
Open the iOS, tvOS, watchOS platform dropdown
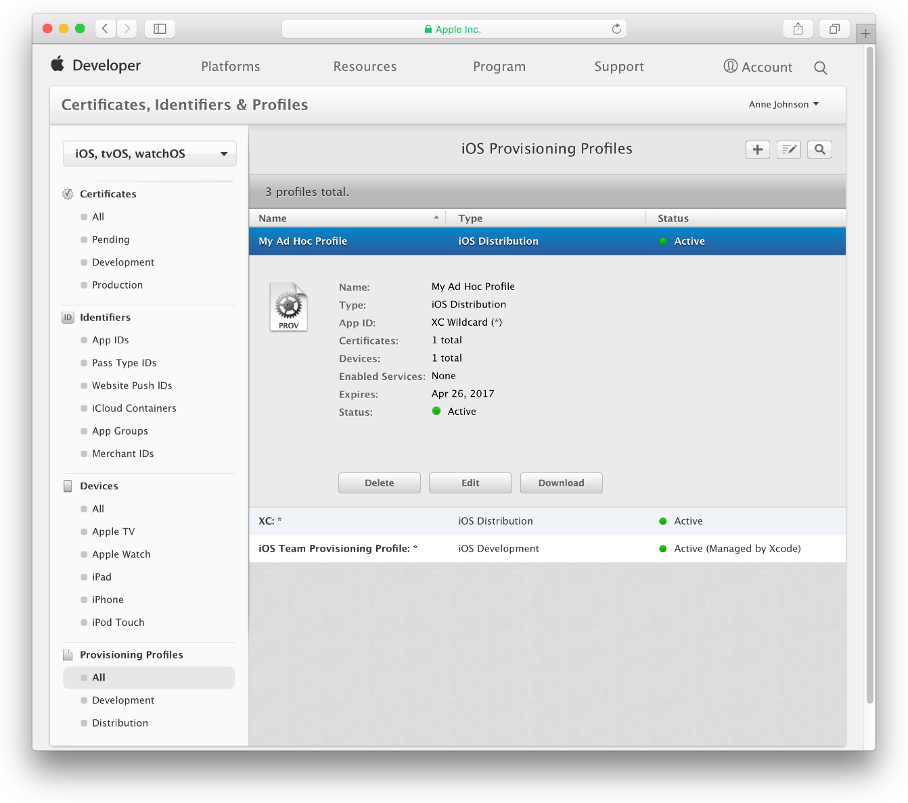pyautogui.click(x=150, y=153)
